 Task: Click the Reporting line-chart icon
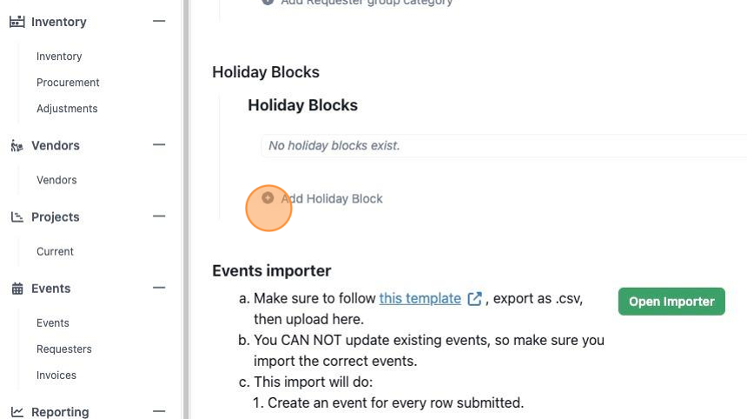[17, 412]
